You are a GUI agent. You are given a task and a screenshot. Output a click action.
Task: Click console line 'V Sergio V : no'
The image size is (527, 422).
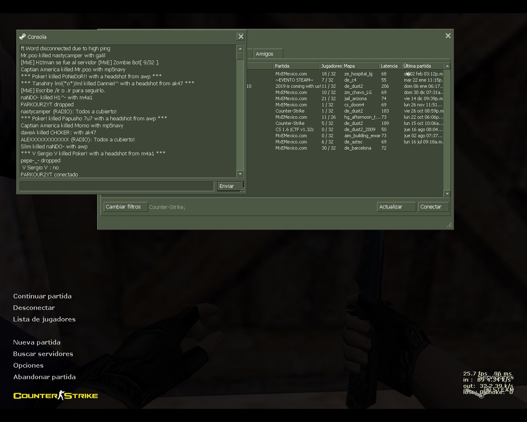coord(40,167)
